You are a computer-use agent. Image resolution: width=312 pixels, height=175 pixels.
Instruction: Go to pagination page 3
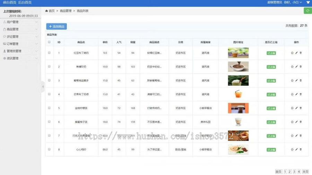tap(294, 172)
